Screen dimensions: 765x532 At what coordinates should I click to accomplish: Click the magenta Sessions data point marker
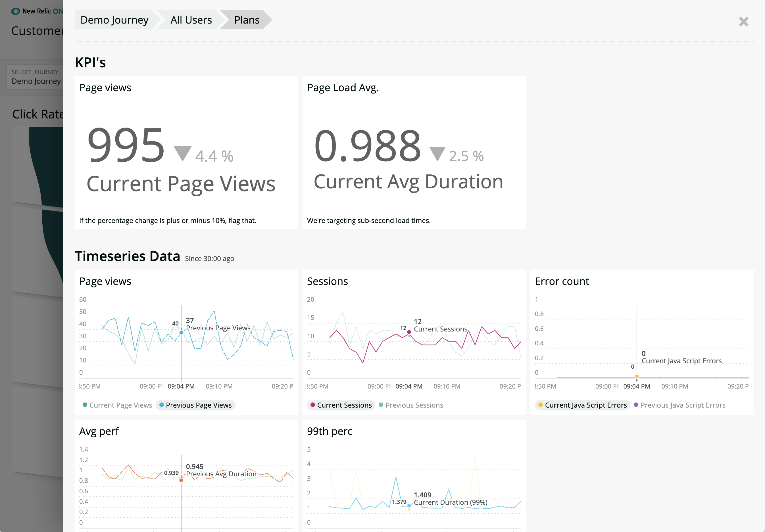409,332
